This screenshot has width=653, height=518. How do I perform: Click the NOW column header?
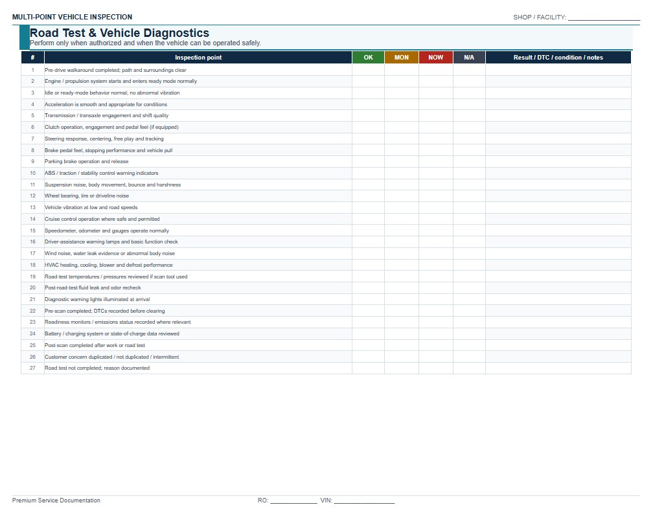pyautogui.click(x=435, y=58)
